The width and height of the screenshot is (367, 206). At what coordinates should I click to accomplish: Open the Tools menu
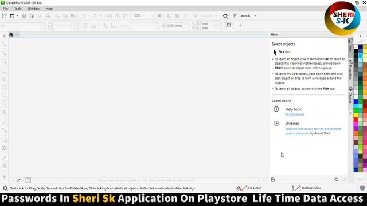tap(18, 9)
